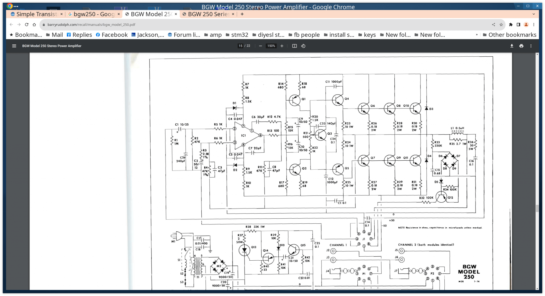Open the browser home page
This screenshot has width=545, height=296.
click(34, 24)
